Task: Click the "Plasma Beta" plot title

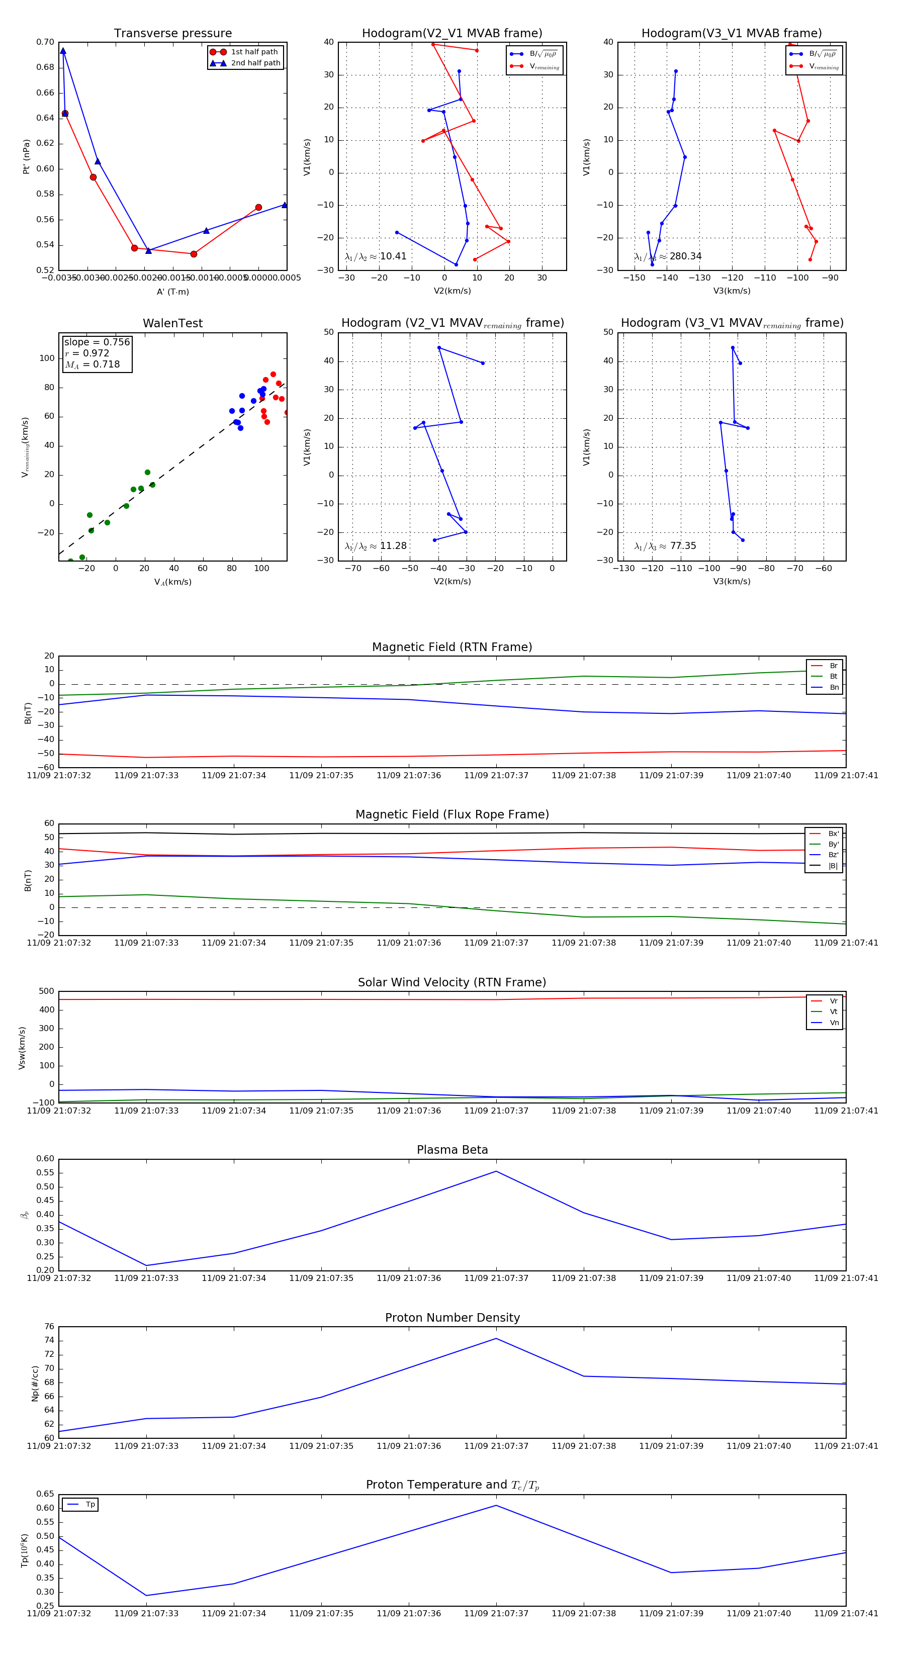Action: [x=452, y=1150]
